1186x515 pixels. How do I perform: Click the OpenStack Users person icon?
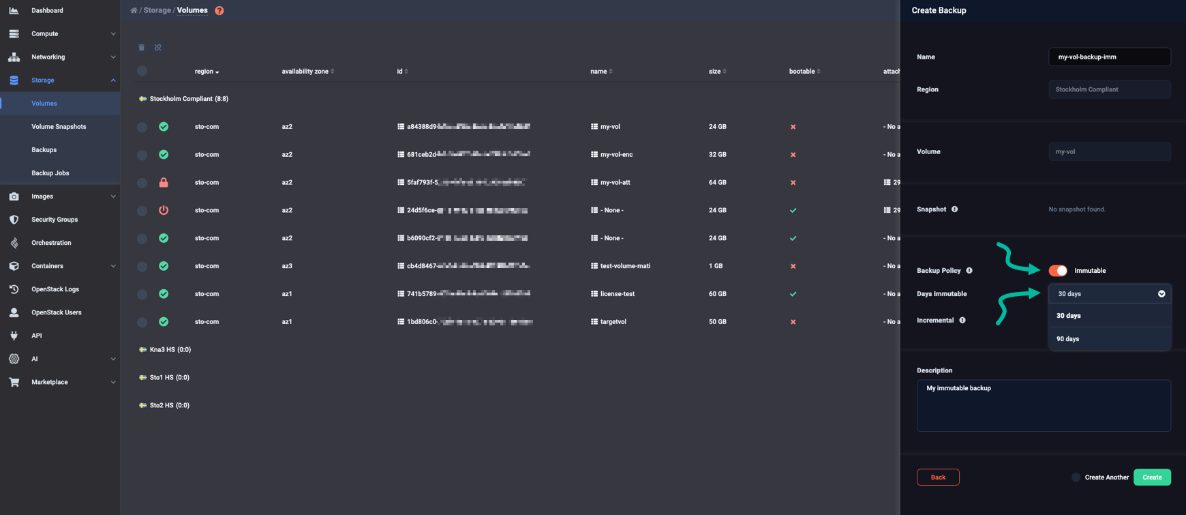14,312
